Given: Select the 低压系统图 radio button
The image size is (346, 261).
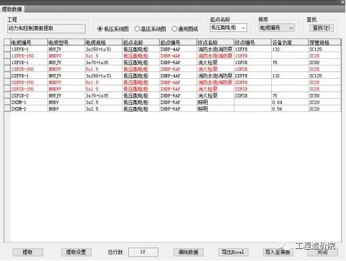Looking at the screenshot, I should 113,29.
